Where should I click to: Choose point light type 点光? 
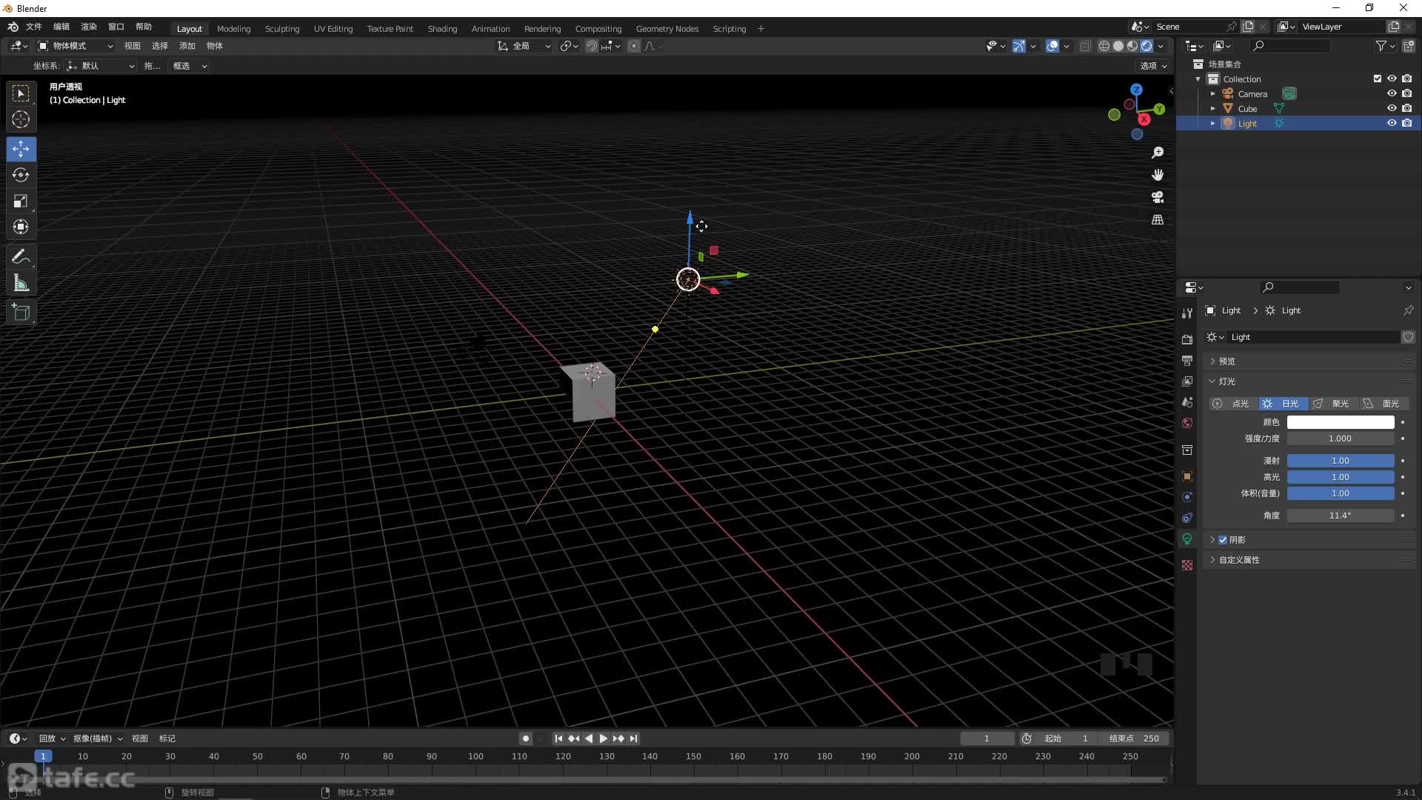click(1233, 404)
